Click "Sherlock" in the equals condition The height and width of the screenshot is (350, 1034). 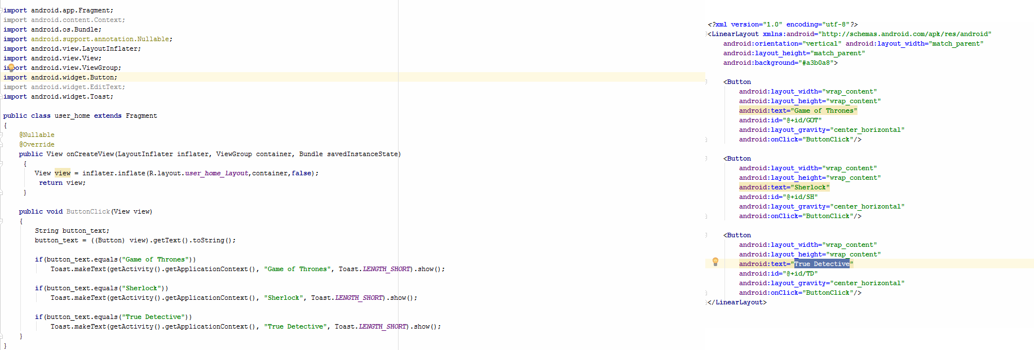tap(142, 288)
